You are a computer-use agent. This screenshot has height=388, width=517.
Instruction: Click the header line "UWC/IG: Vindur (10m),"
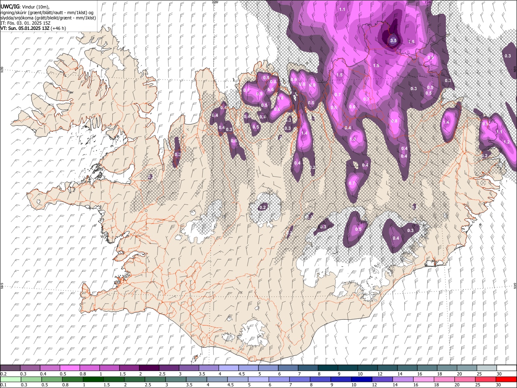[x=25, y=7]
